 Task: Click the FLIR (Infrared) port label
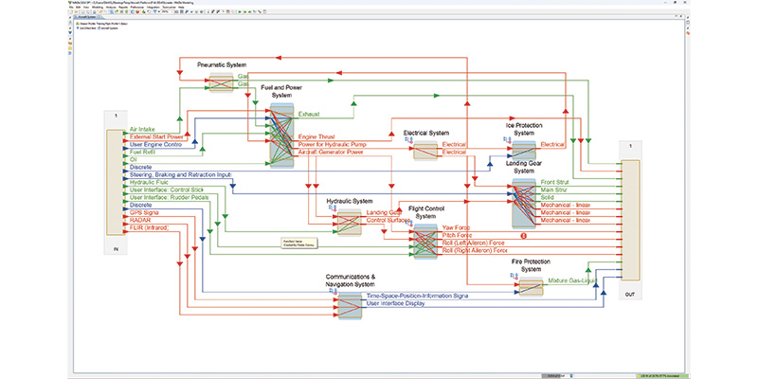[150, 227]
